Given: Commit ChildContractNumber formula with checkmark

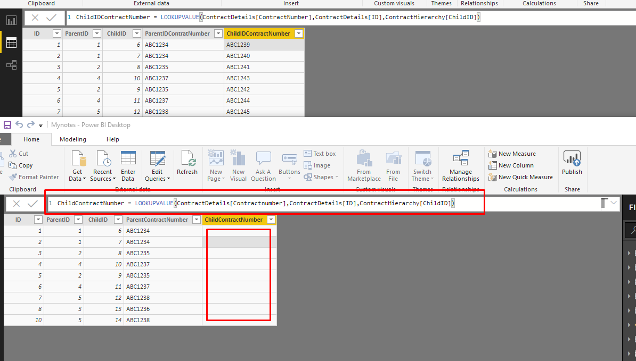Looking at the screenshot, I should [x=33, y=204].
